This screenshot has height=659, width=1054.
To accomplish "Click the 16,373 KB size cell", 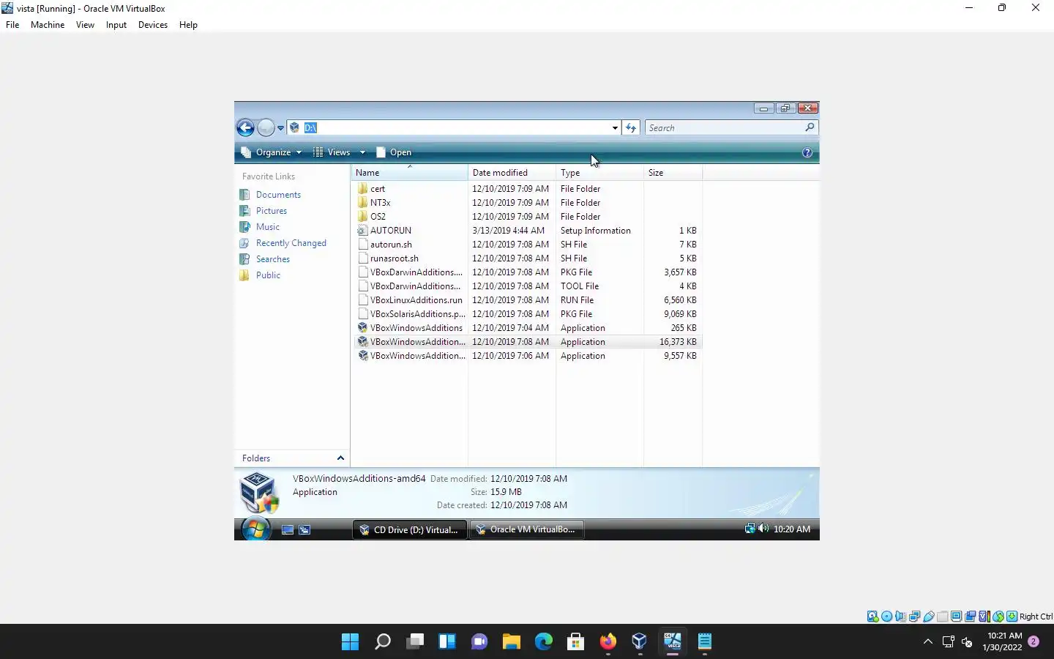I will (678, 342).
